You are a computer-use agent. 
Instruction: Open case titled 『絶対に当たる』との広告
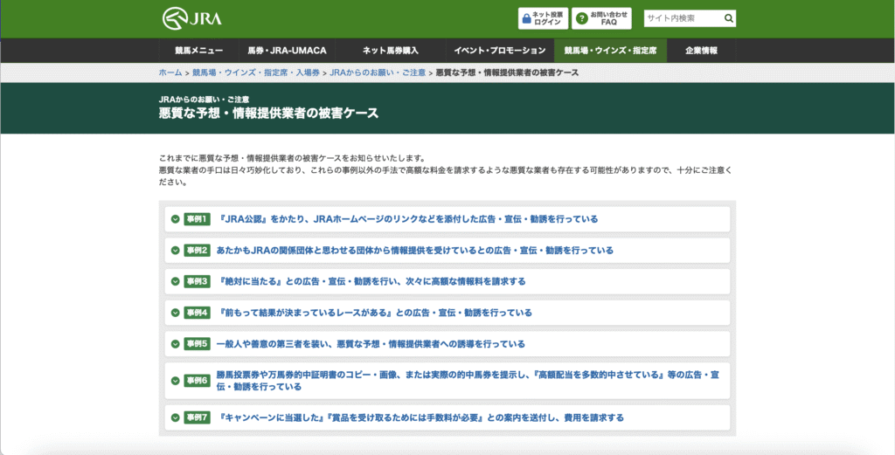371,282
